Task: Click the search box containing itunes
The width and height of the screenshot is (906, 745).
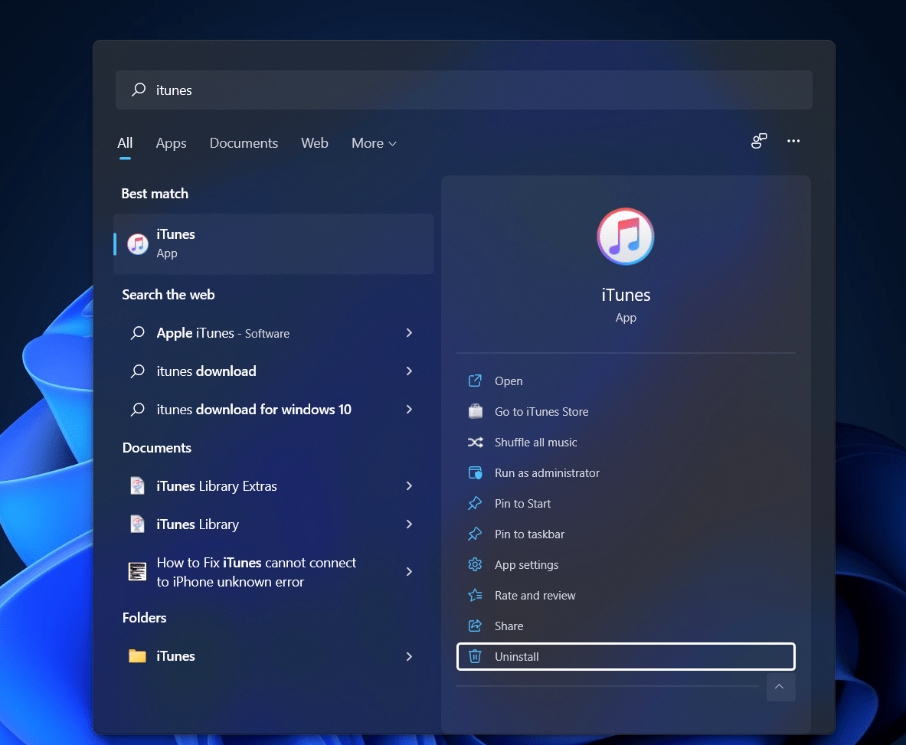Action: (x=463, y=90)
